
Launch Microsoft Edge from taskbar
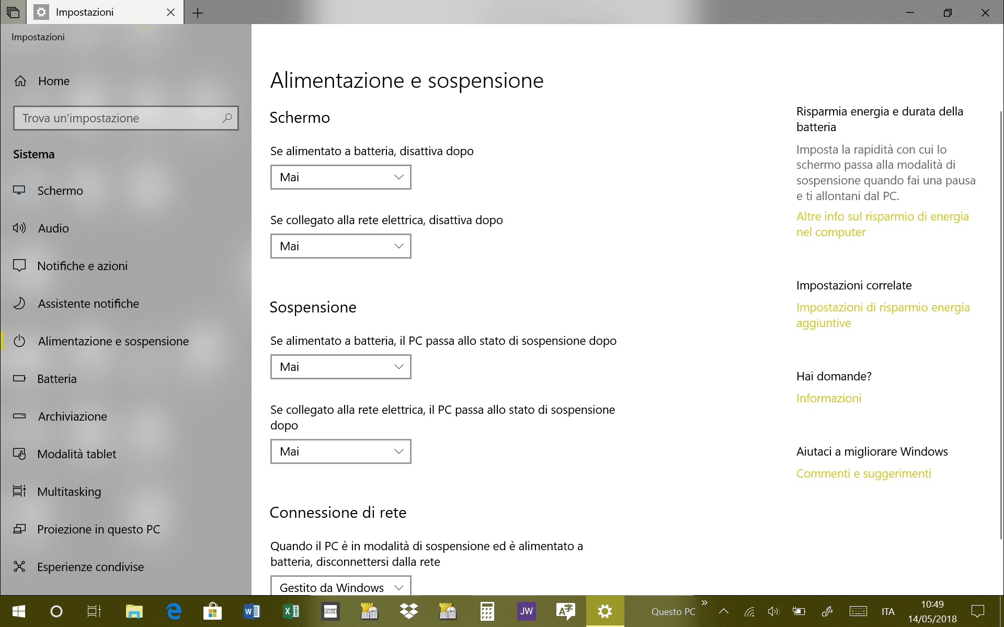point(174,611)
